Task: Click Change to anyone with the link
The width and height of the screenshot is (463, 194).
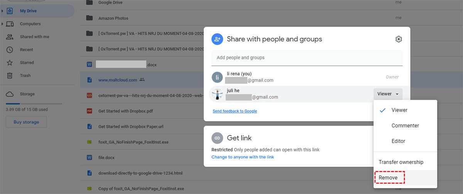Action: click(x=243, y=157)
